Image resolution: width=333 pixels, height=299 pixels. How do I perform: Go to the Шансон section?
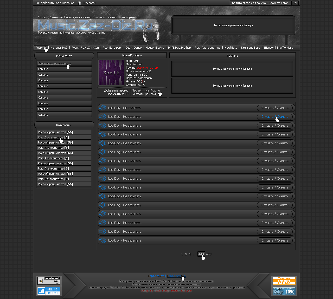coord(269,48)
